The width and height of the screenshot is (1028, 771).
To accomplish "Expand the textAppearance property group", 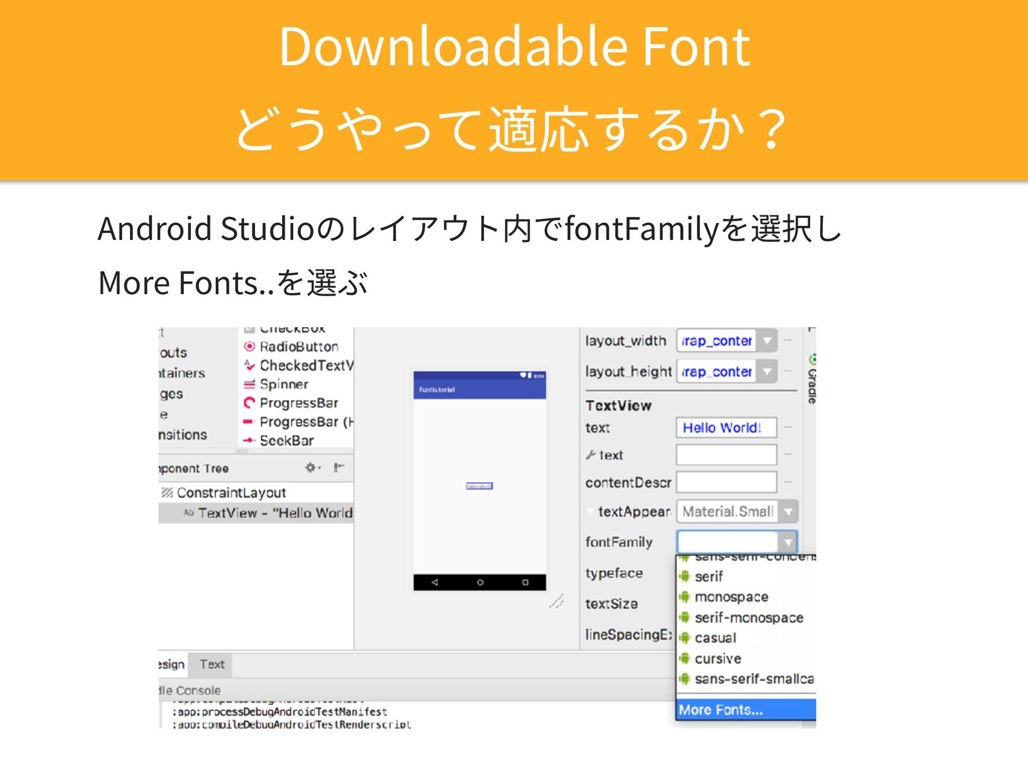I will [x=591, y=511].
